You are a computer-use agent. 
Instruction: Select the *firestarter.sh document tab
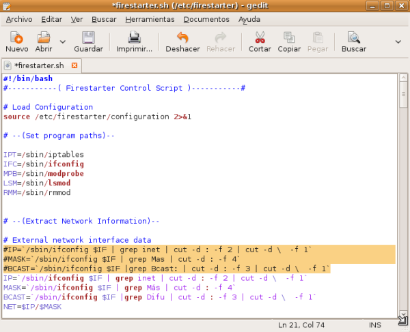(x=39, y=65)
